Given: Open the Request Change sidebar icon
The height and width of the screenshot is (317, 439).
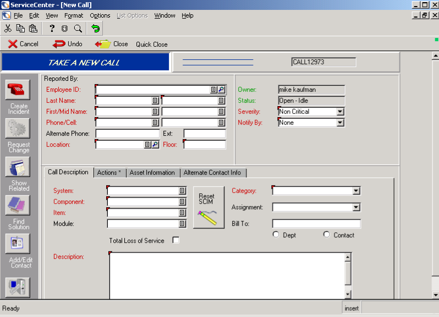Looking at the screenshot, I should click(x=18, y=128).
